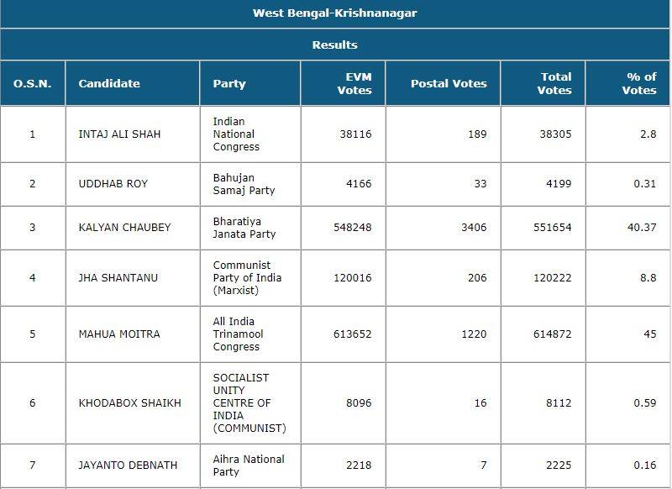Select KALYAN CHAUBEY in the candidate column
672x489 pixels.
(123, 228)
